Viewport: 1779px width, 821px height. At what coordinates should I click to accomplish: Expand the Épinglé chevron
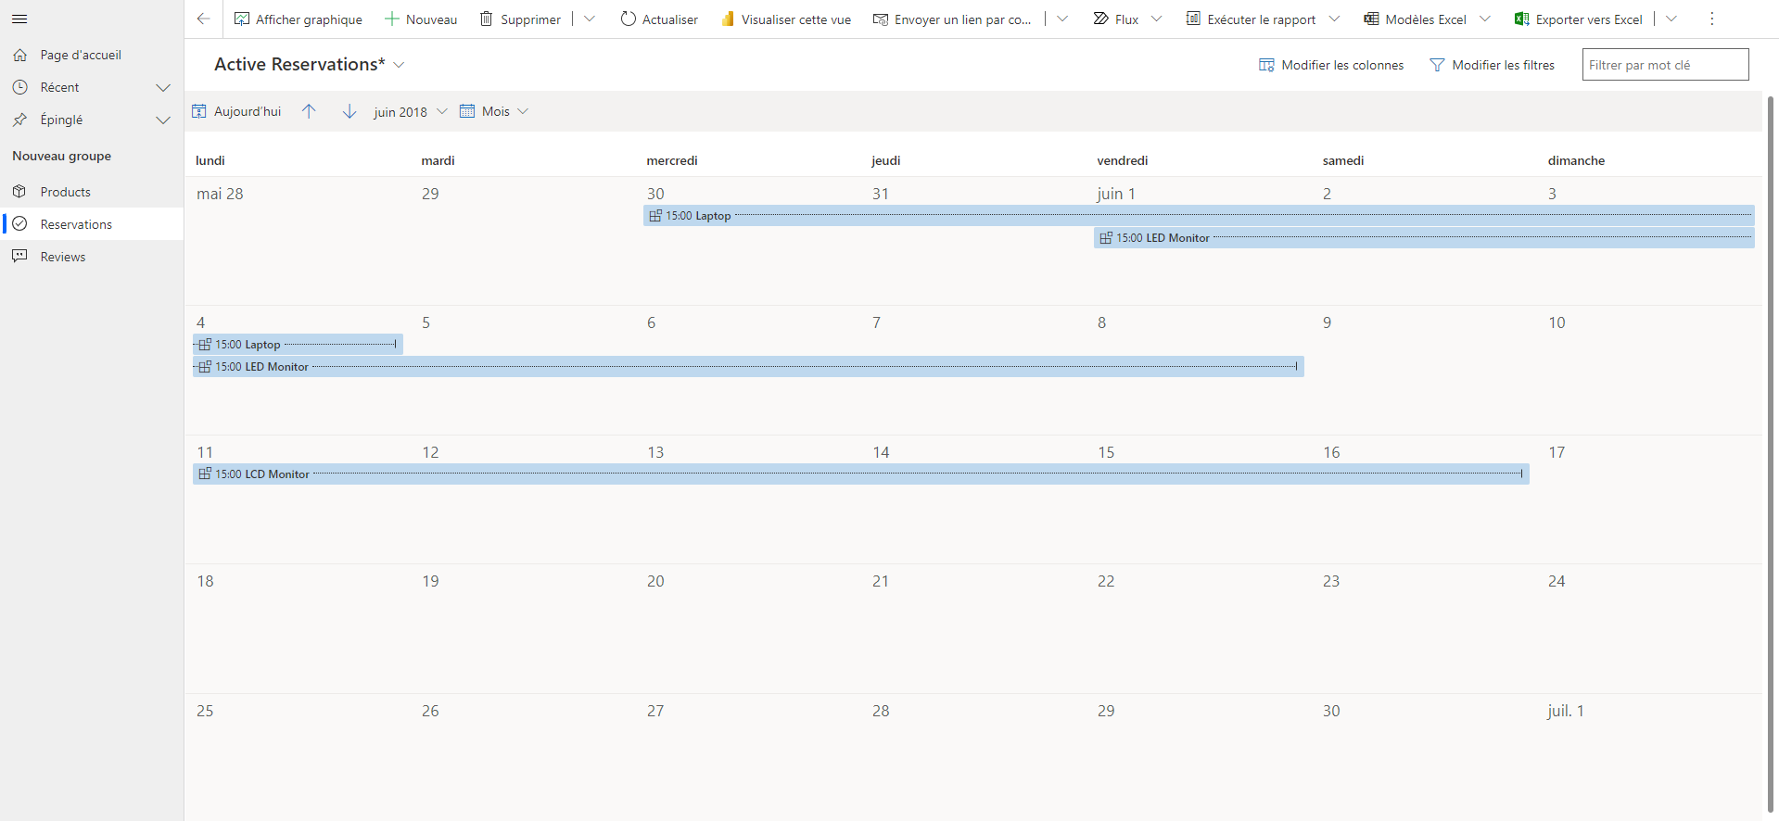pos(163,120)
